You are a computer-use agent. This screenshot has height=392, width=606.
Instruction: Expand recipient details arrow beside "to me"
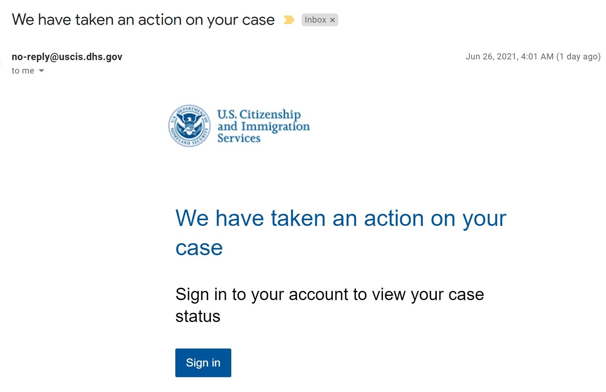pyautogui.click(x=41, y=71)
